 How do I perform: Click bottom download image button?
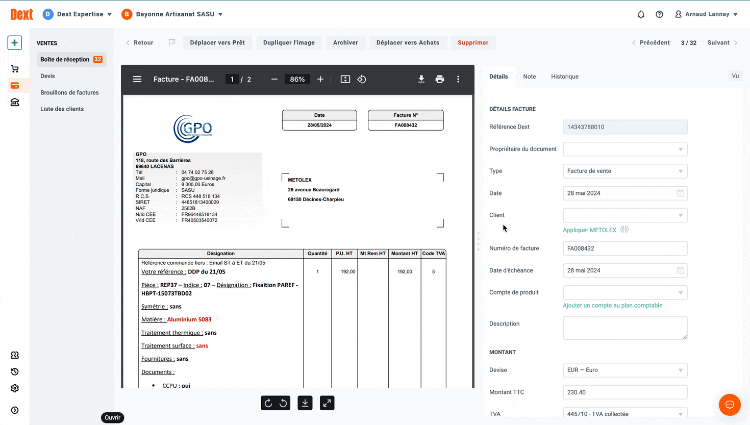[305, 403]
